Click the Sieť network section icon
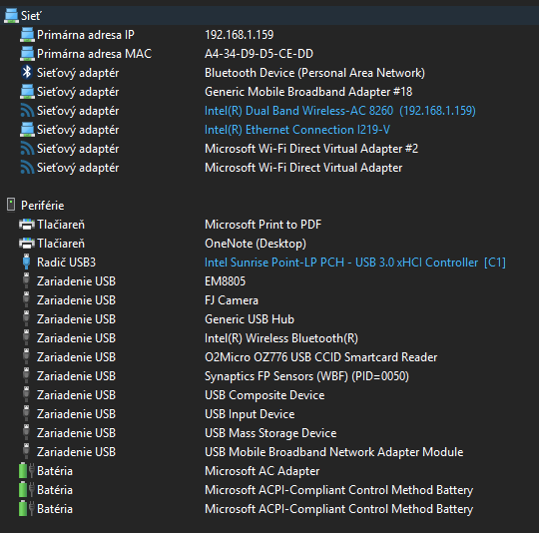The image size is (539, 533). click(x=11, y=16)
